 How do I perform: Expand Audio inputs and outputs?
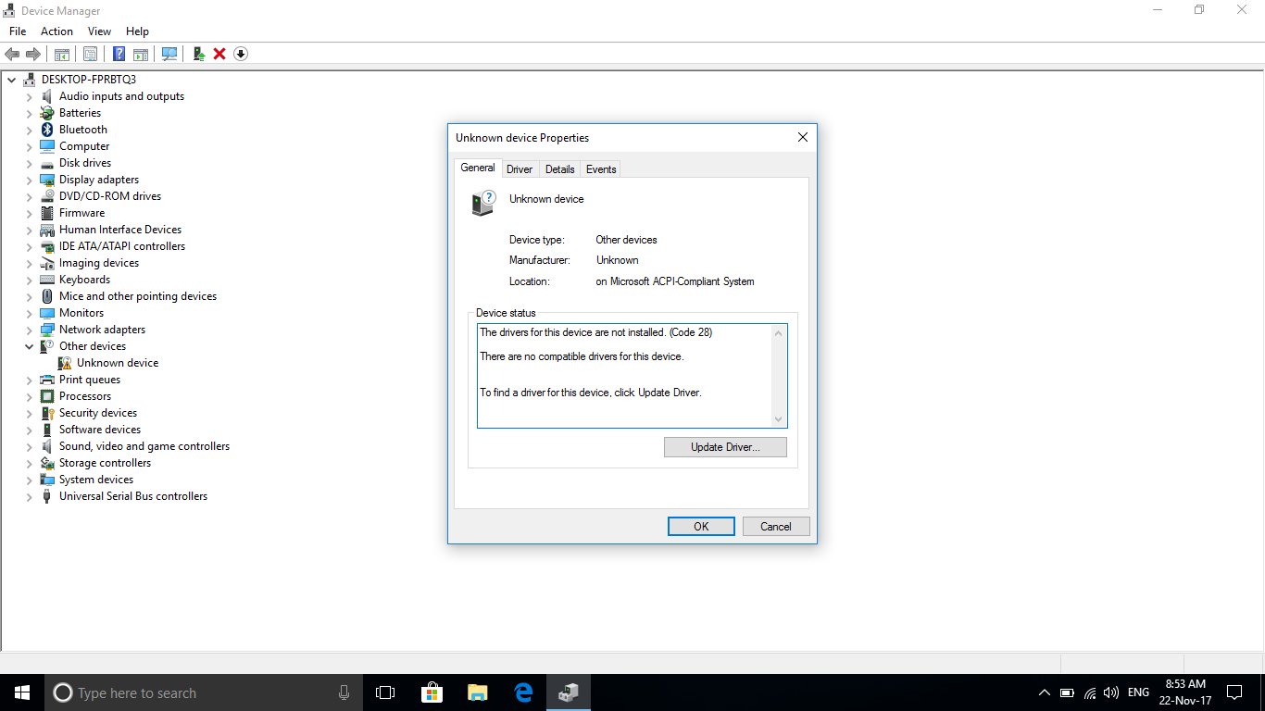pos(29,96)
